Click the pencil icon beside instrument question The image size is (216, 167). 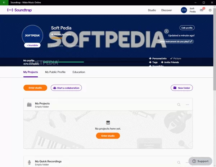(191, 41)
